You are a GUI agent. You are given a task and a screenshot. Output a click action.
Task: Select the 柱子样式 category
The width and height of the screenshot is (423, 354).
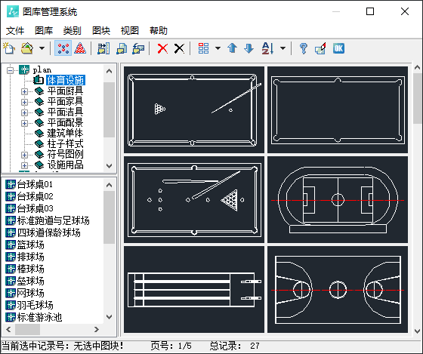65,143
